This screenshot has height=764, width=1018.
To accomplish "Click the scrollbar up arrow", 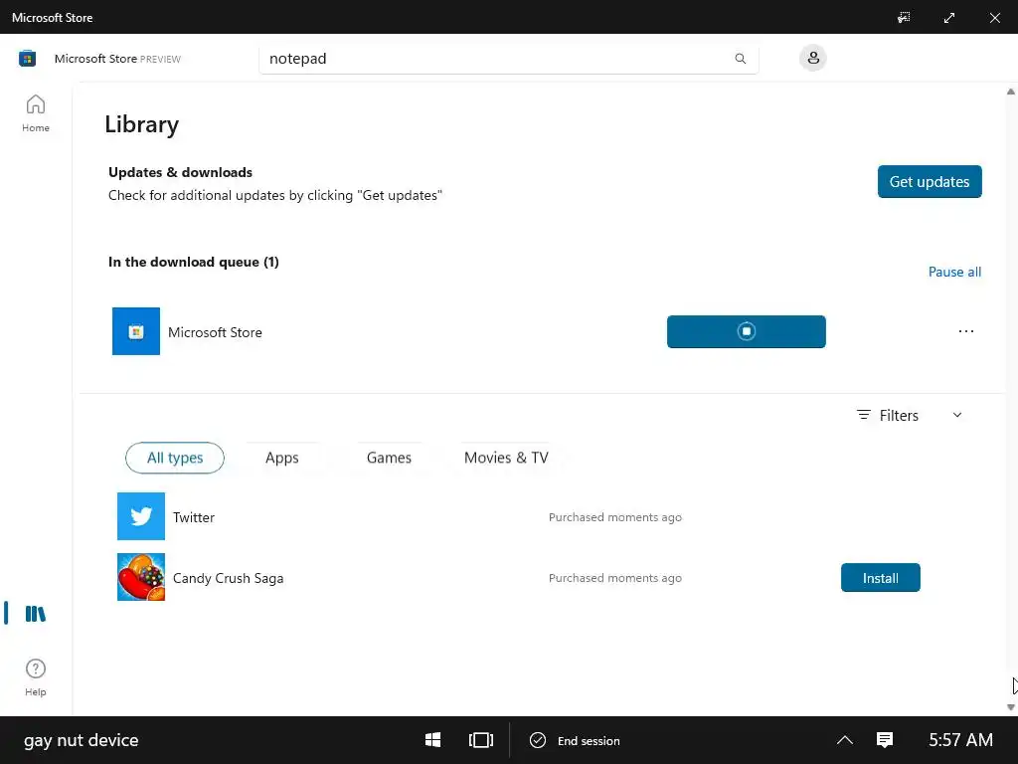I will [1011, 92].
